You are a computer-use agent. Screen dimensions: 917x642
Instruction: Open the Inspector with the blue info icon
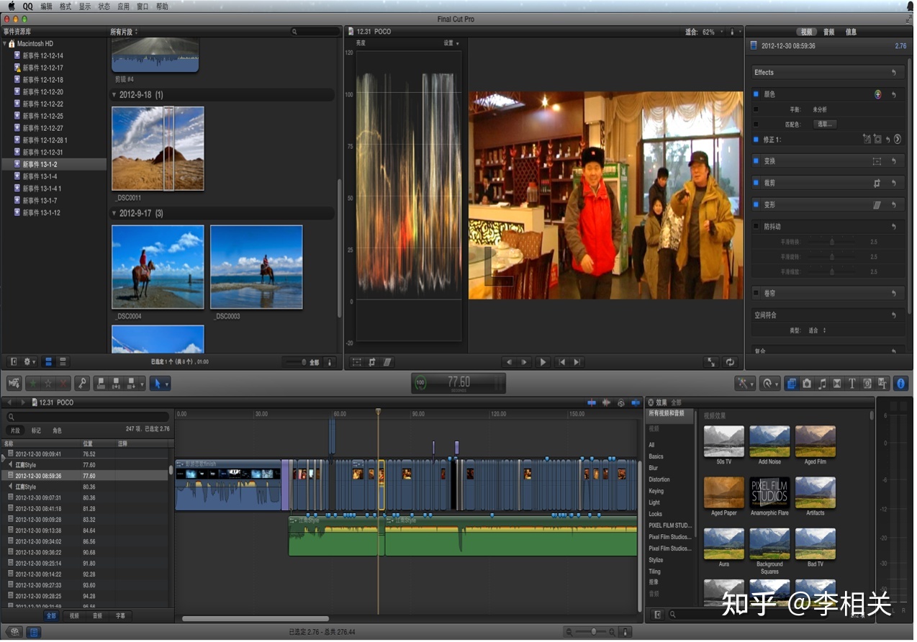point(900,384)
